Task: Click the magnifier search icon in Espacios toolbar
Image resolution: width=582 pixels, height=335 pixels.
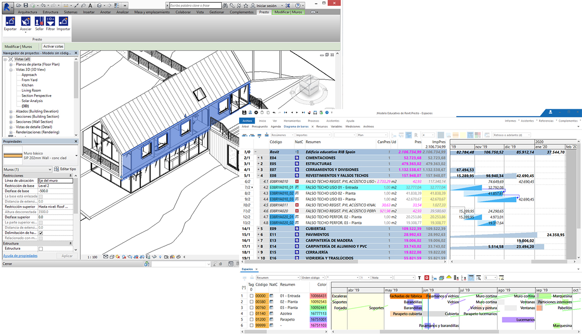Action: [x=479, y=278]
